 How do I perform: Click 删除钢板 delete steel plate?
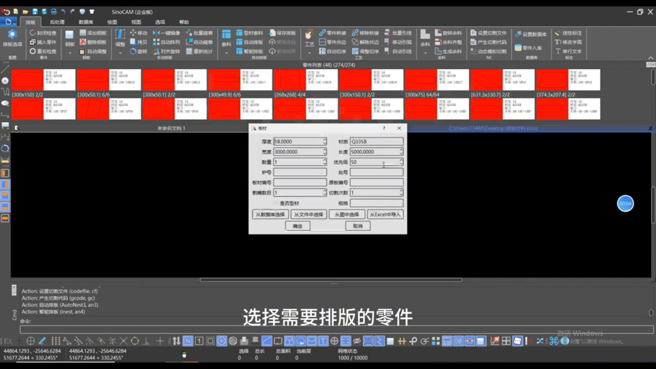pyautogui.click(x=93, y=42)
